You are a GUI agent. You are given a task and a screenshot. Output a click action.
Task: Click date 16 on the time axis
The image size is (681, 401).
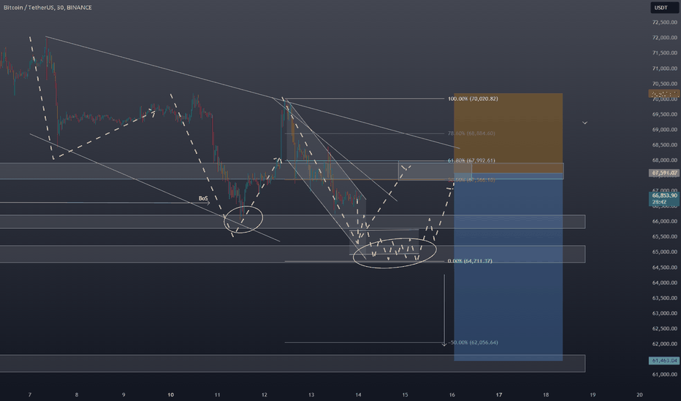(x=452, y=395)
